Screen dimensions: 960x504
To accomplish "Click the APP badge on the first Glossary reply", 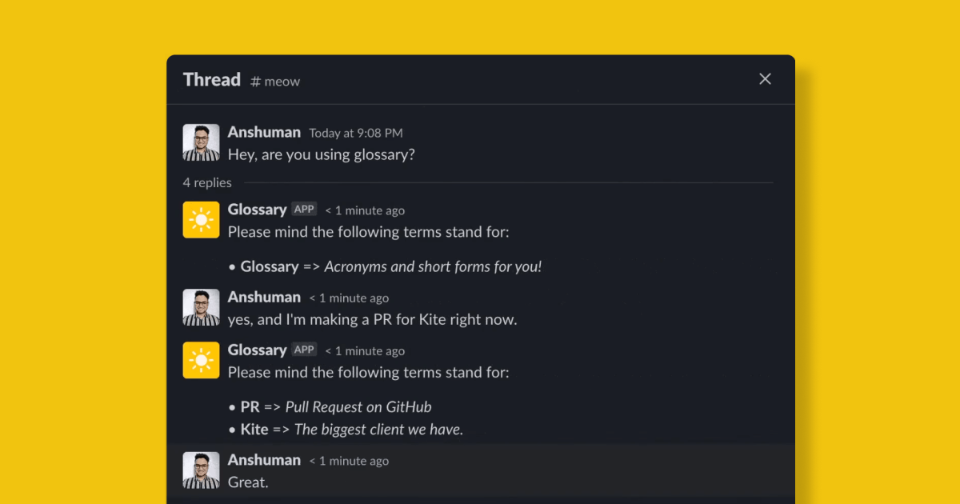I will (304, 210).
